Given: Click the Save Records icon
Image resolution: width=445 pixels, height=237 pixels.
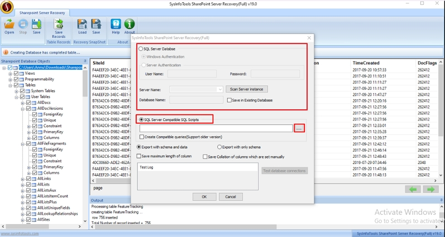Looking at the screenshot, I should (x=59, y=25).
